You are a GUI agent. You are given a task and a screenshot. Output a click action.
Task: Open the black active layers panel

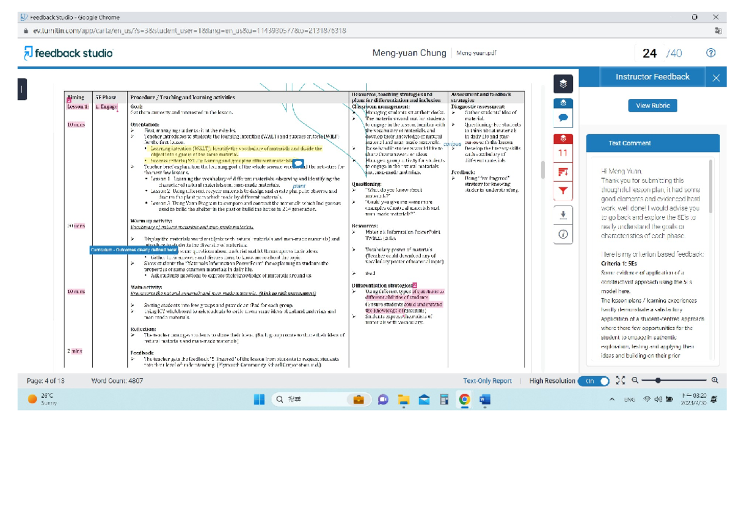click(563, 84)
